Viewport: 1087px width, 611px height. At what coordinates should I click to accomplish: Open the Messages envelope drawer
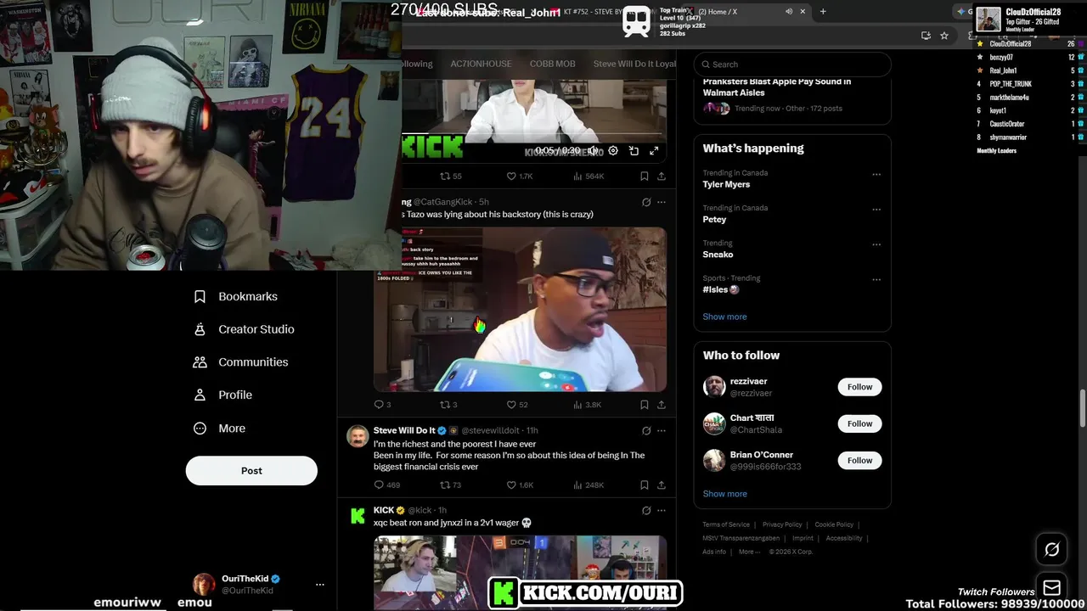click(1051, 587)
